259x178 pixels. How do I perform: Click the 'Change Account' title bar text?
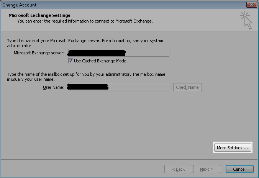click(x=19, y=5)
